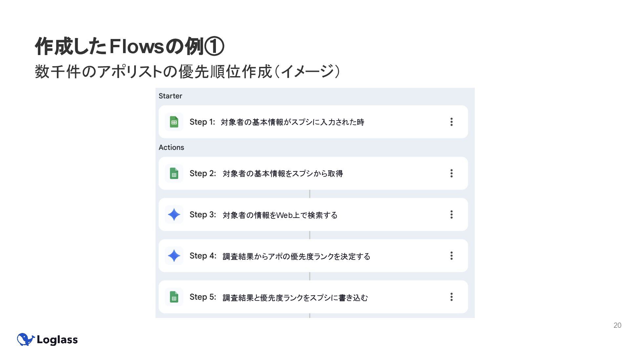Click the Actions section label
Viewport: 630px width, 354px height.
point(171,147)
